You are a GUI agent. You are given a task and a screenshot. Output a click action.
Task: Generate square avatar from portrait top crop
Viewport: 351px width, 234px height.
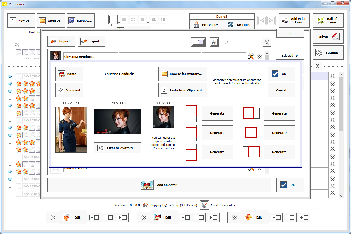click(217, 113)
